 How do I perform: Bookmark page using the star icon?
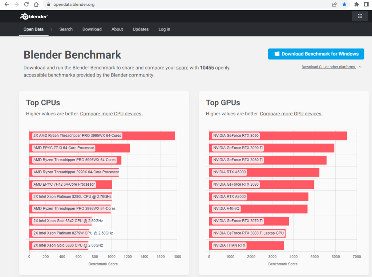[x=344, y=4]
